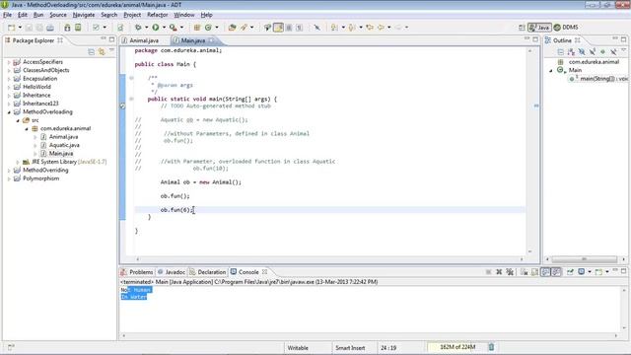This screenshot has height=355, width=631.
Task: Close the Main.java editor tab
Action: [x=211, y=40]
